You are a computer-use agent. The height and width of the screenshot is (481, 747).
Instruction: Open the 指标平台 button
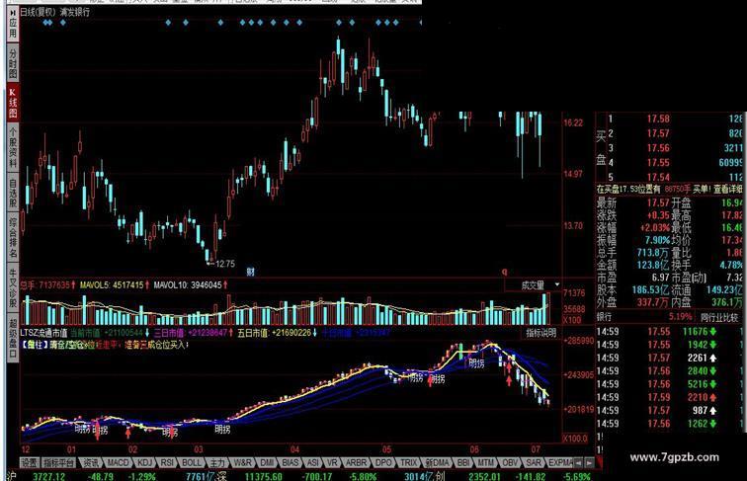point(59,462)
